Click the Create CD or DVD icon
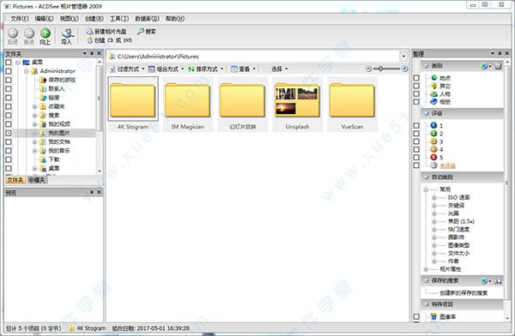Viewport: 515px width, 336px height. point(89,40)
